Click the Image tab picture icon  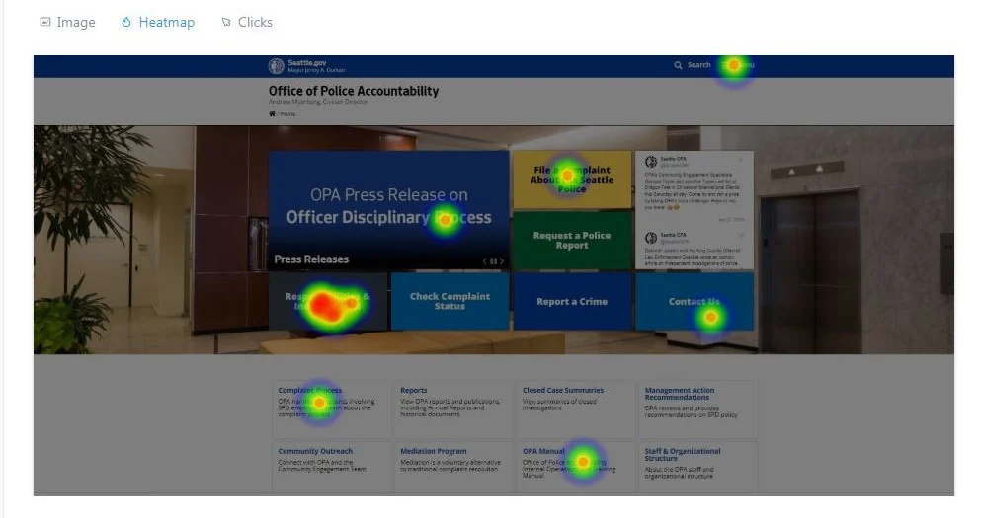tap(45, 22)
